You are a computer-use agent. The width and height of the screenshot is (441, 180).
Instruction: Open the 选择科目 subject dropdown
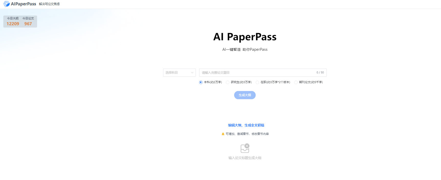pyautogui.click(x=179, y=73)
